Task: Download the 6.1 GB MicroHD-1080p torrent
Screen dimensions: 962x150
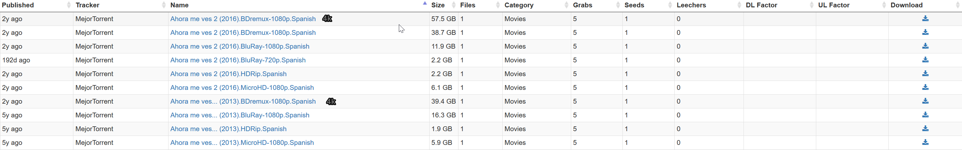Action: click(925, 88)
